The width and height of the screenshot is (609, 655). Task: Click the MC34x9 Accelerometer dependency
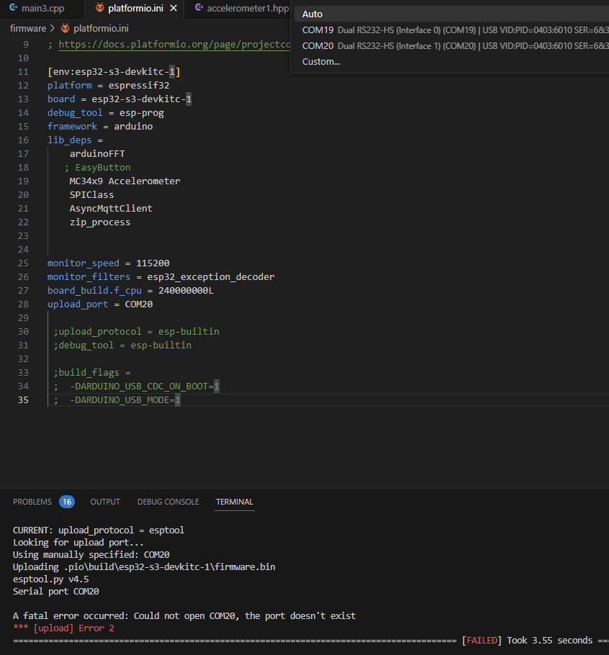[125, 181]
